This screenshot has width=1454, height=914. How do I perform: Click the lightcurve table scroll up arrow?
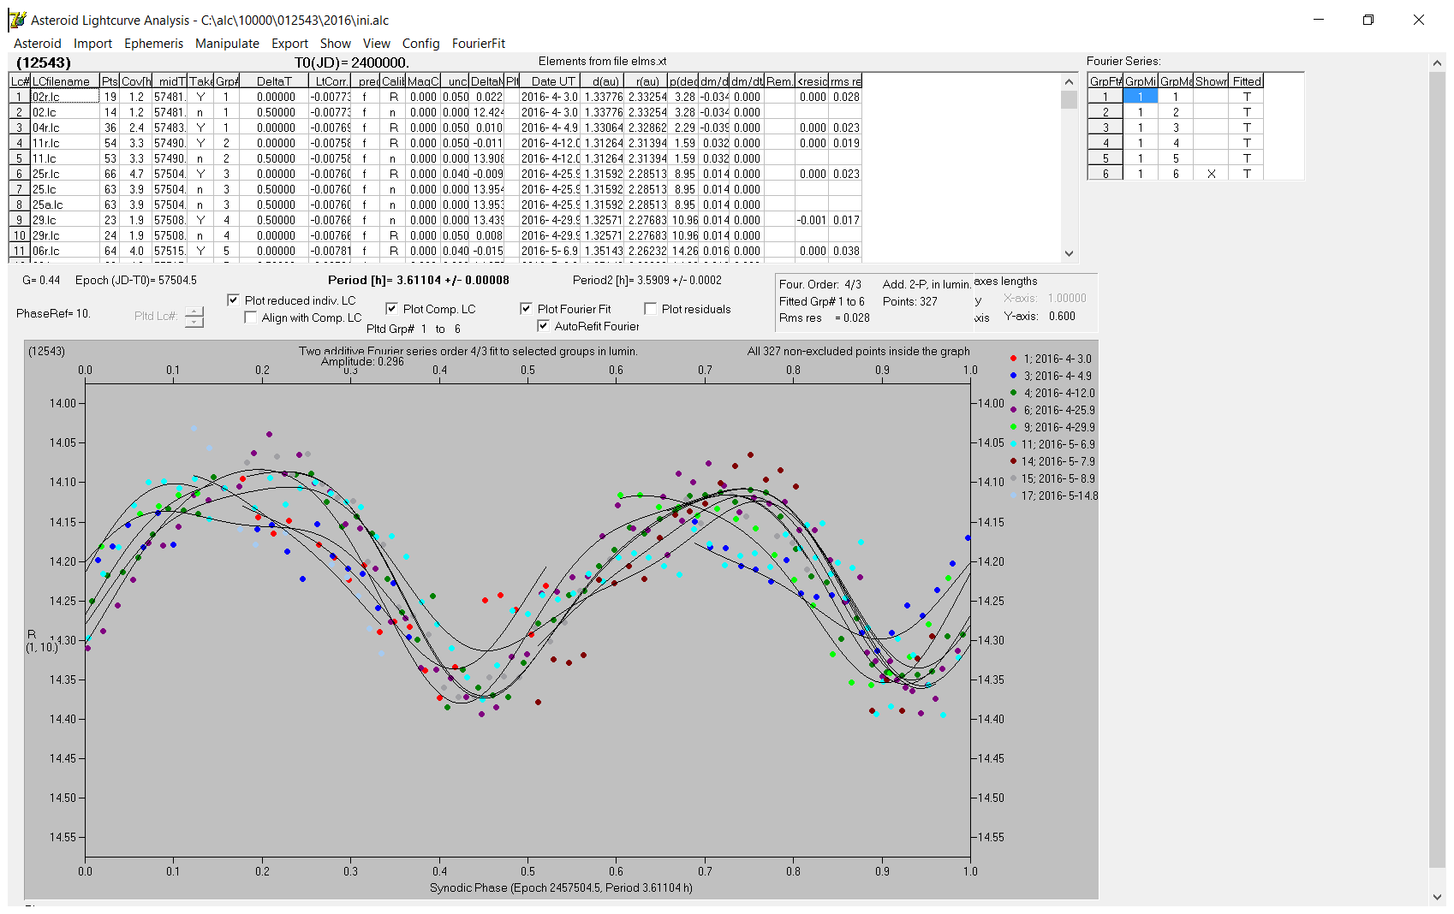click(1069, 81)
